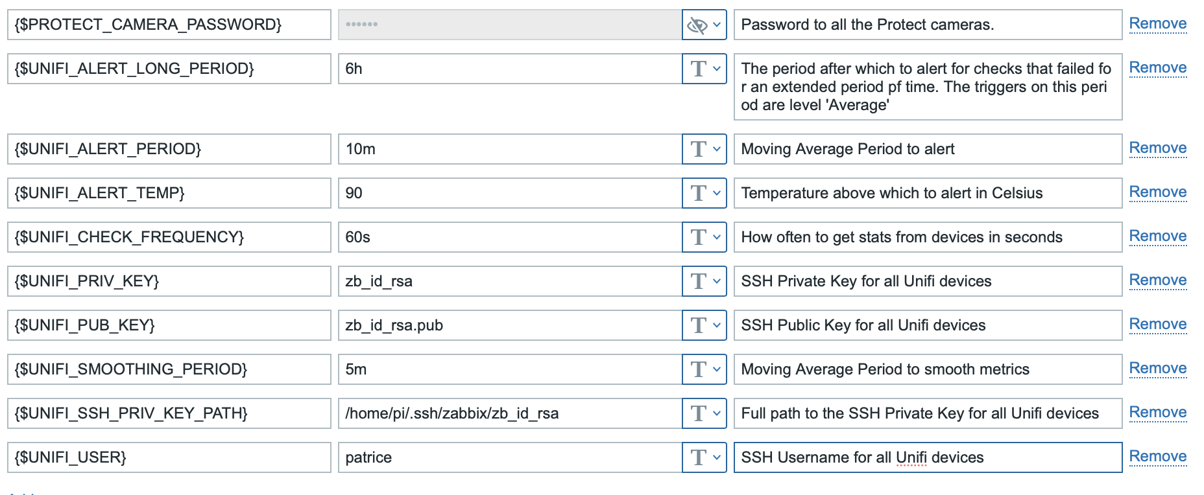
Task: Remove the UNIFI_ALERT_PERIOD macro
Action: [1158, 148]
